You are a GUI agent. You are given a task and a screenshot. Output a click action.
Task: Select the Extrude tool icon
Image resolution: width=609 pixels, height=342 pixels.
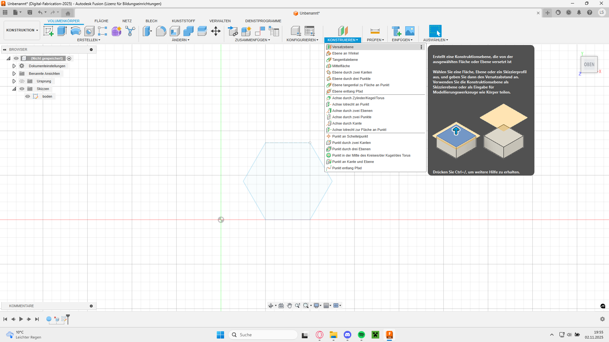click(62, 31)
